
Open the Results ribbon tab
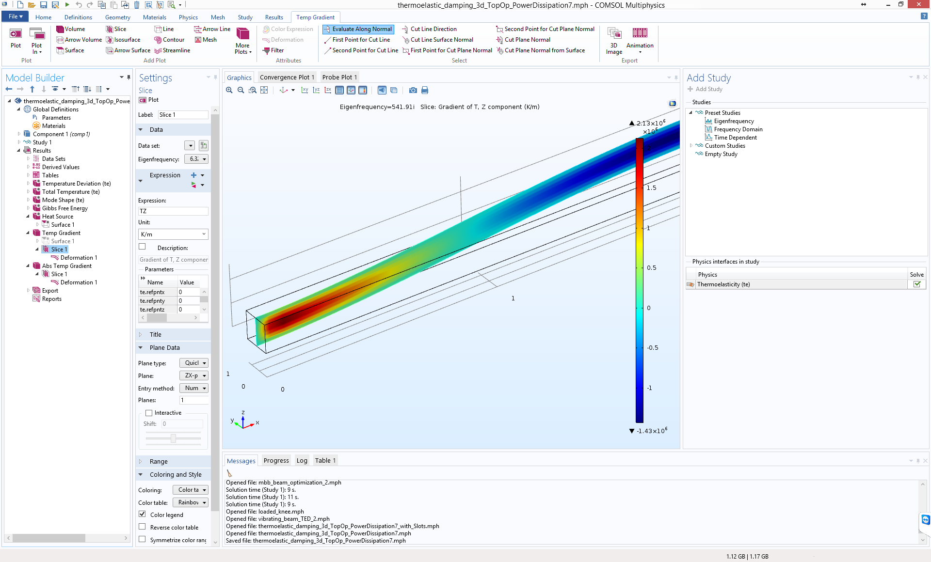coord(274,17)
